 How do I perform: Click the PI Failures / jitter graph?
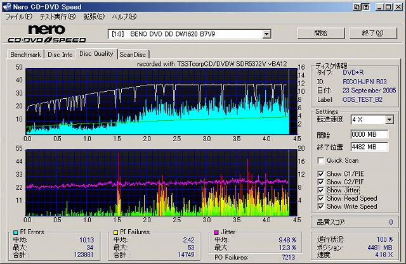click(x=161, y=182)
